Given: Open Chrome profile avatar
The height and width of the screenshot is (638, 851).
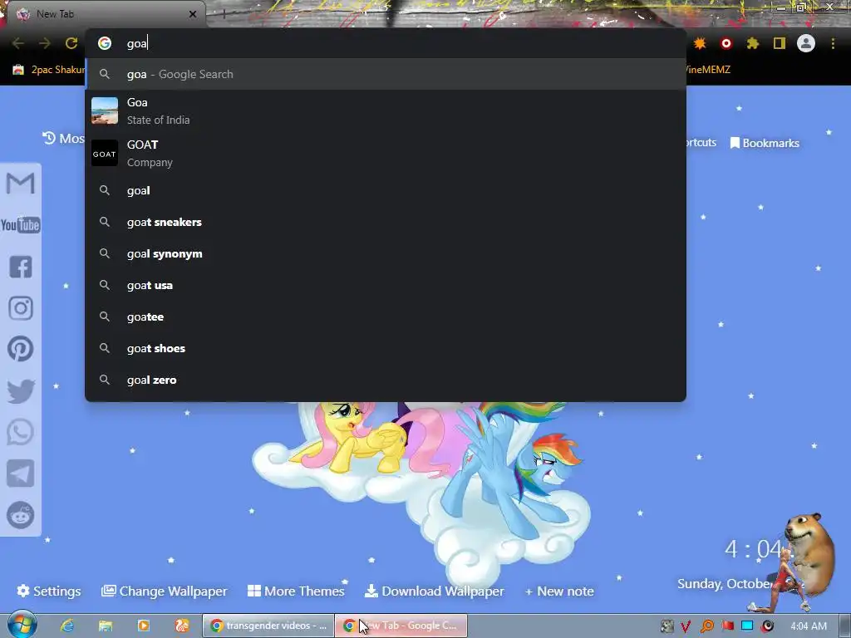Looking at the screenshot, I should click(806, 43).
